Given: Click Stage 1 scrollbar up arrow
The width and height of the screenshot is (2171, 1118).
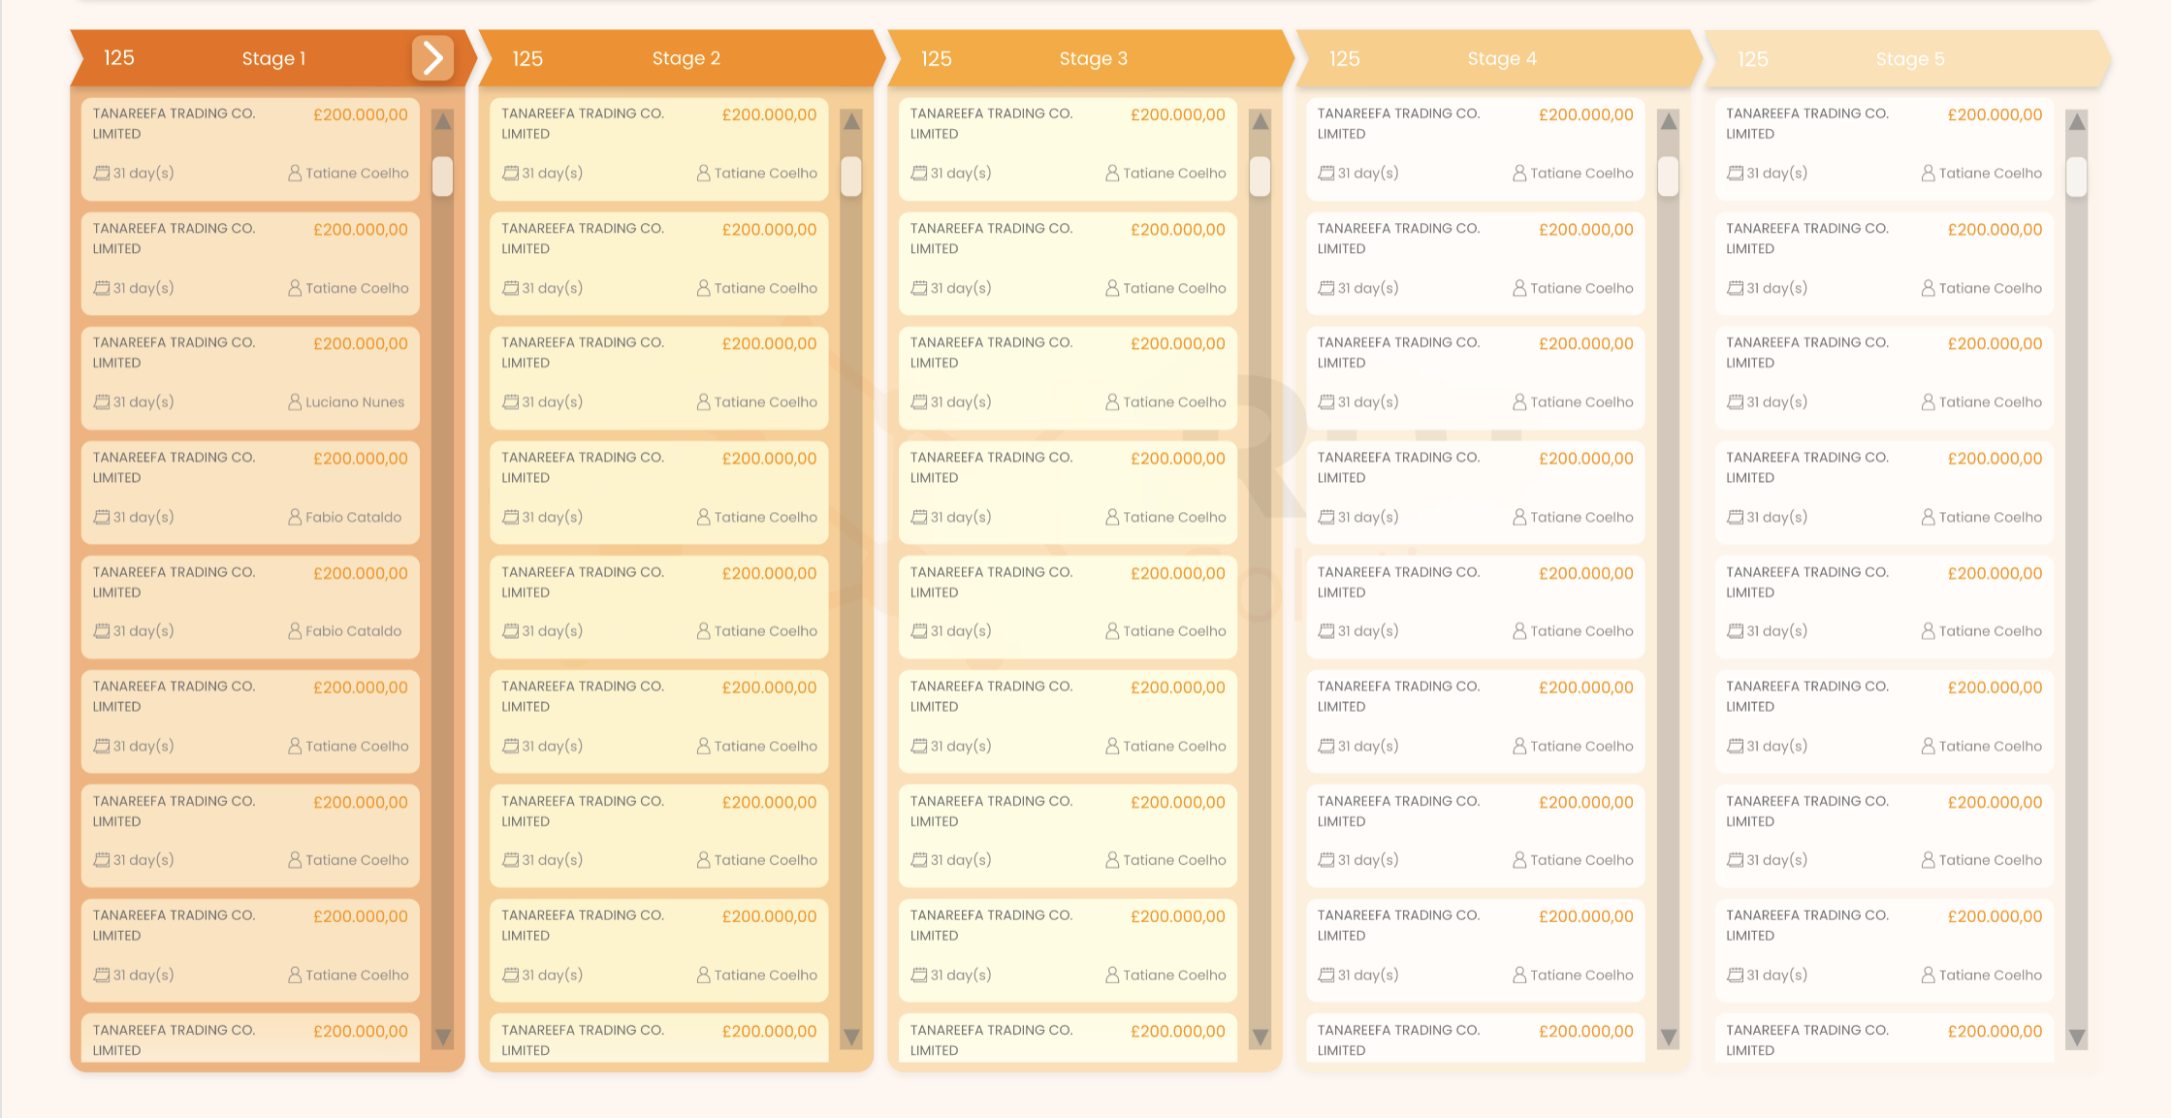Looking at the screenshot, I should pyautogui.click(x=443, y=121).
